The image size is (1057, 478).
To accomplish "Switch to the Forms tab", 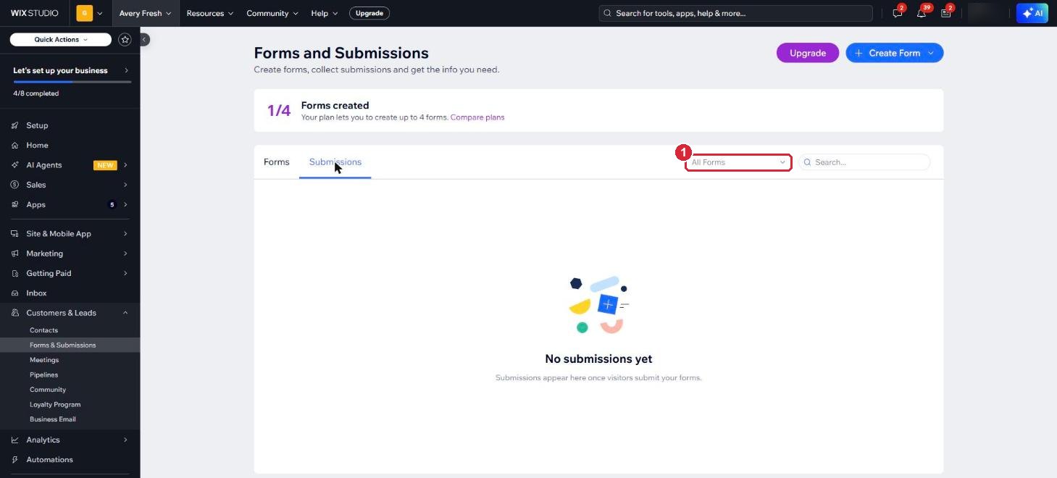I will 276,162.
